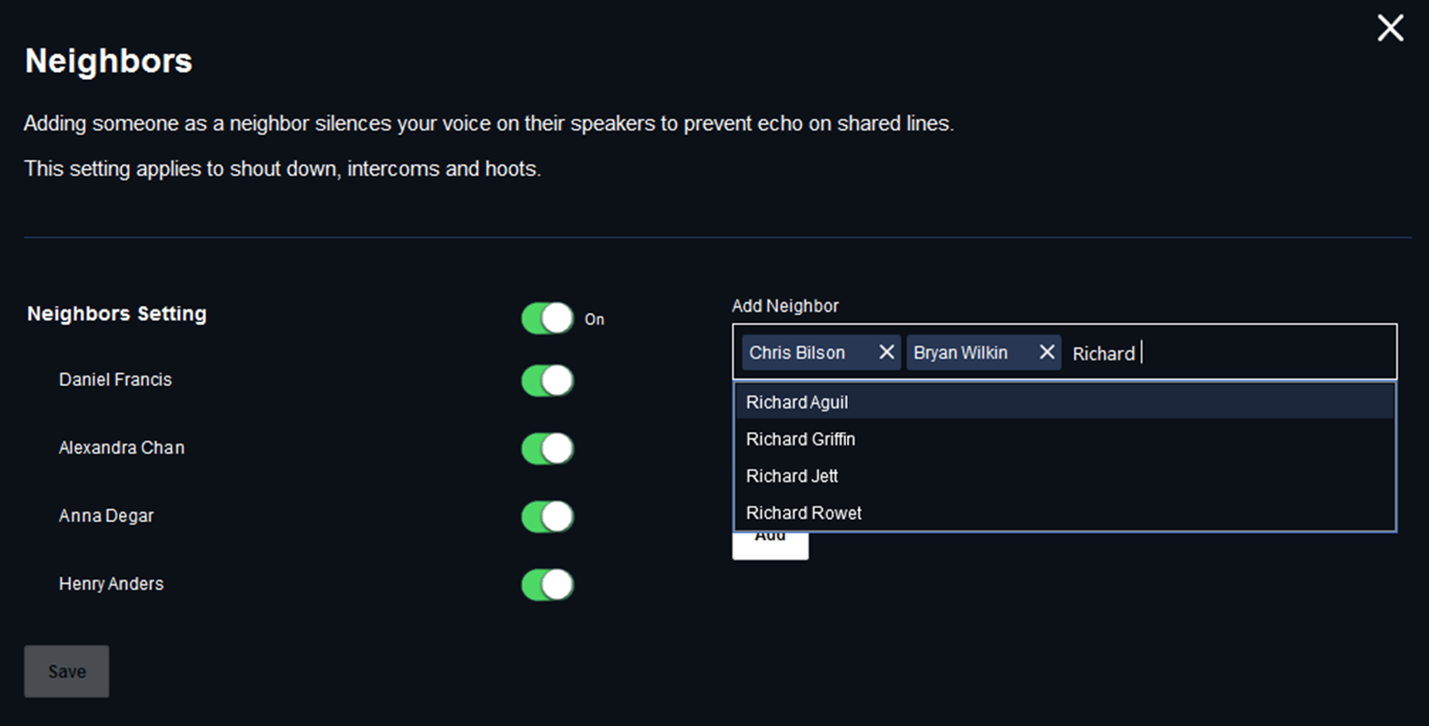The image size is (1429, 726).
Task: Choose Richard Griffin in dropdown list
Action: point(801,439)
